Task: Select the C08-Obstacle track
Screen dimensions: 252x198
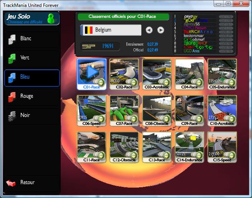Action: (157, 111)
